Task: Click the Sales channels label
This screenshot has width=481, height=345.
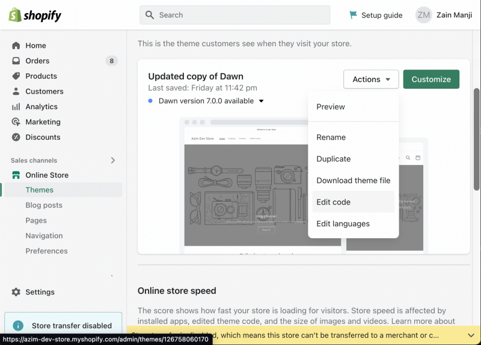Action: pyautogui.click(x=34, y=160)
